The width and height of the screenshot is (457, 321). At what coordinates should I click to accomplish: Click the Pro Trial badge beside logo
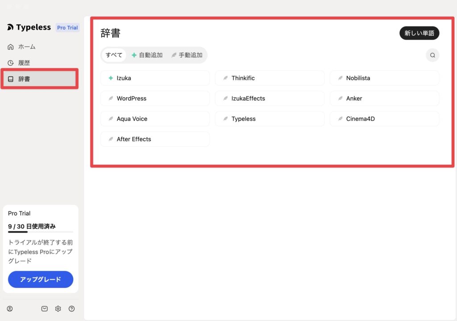pos(67,28)
